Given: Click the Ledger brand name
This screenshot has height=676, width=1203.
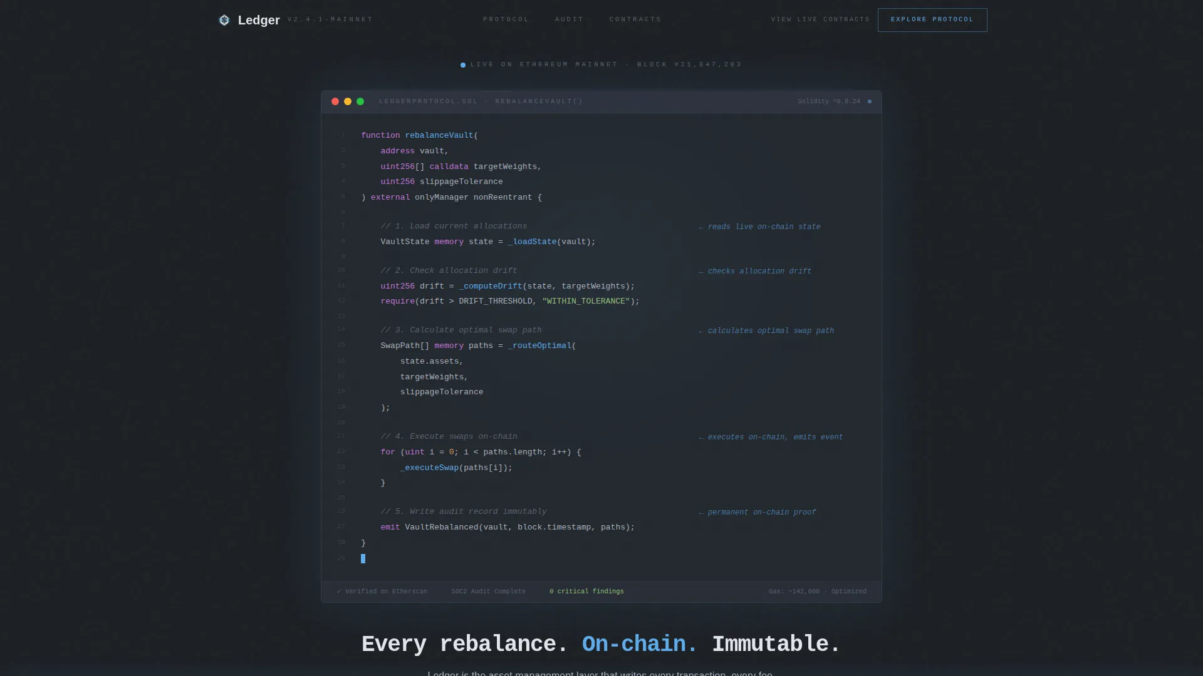Looking at the screenshot, I should pos(259,20).
